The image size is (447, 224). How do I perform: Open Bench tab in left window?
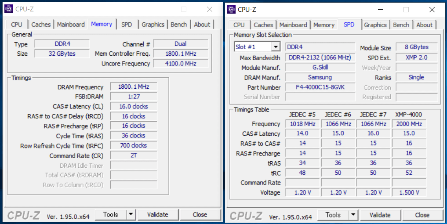coord(179,25)
